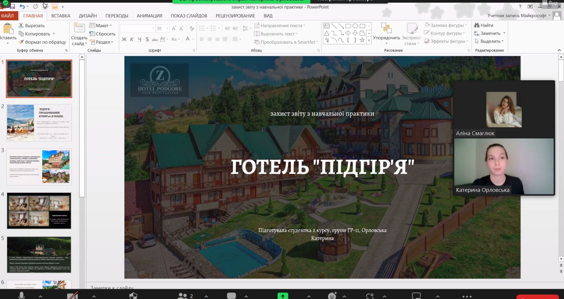Toggle align text left
The width and height of the screenshot is (564, 299).
(x=202, y=39)
